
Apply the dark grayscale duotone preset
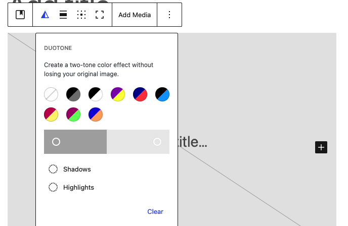click(73, 94)
